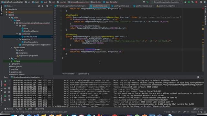Collapse the resources folder
The image size is (207, 116).
[x=12, y=47]
